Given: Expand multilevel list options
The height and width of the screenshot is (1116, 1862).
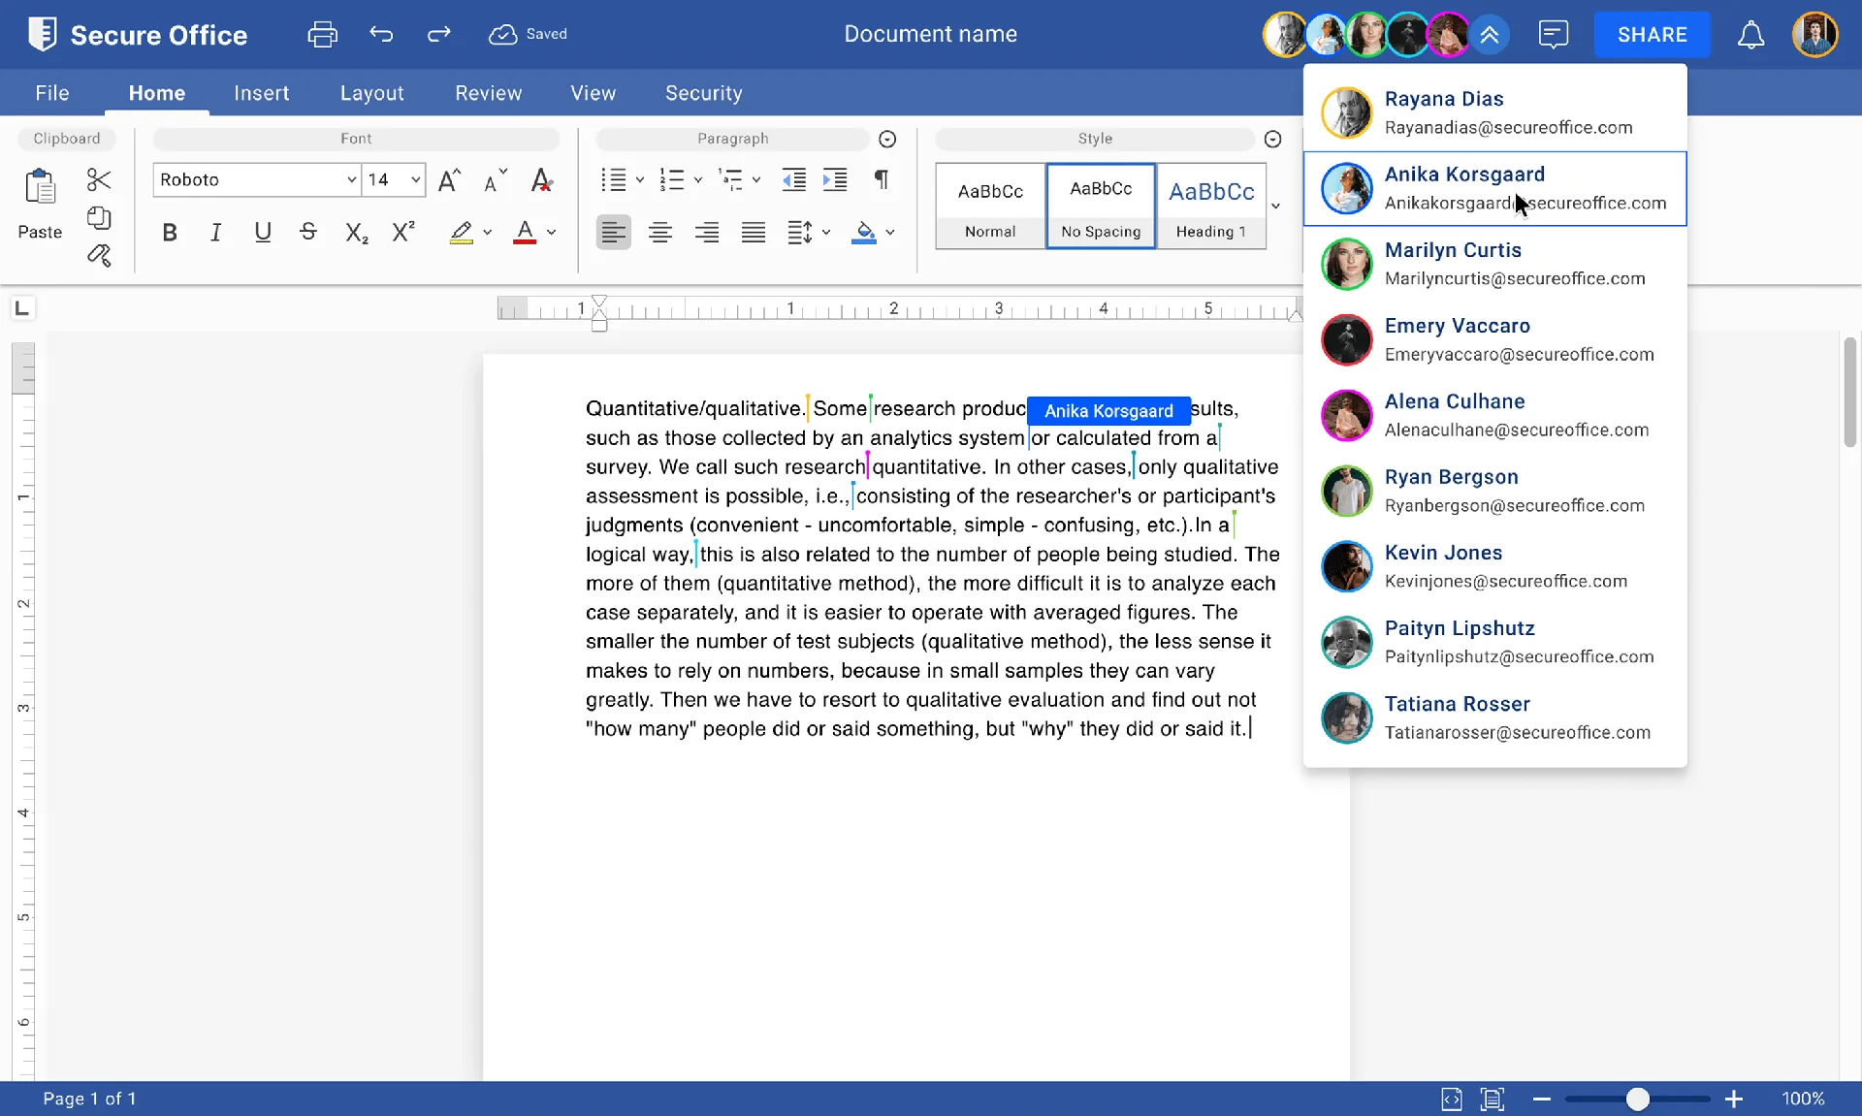Looking at the screenshot, I should [x=756, y=180].
